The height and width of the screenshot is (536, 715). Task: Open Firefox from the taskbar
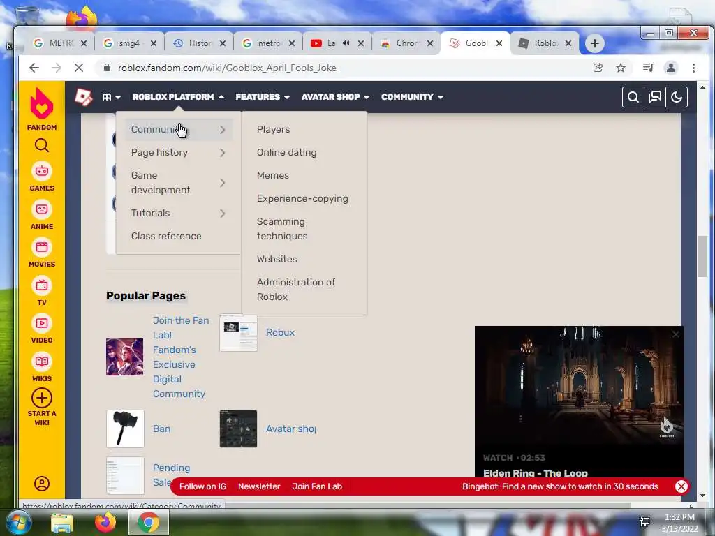105,522
